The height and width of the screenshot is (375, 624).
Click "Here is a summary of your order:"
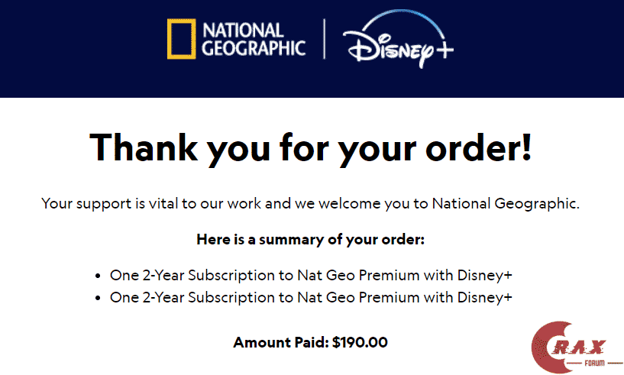point(310,239)
